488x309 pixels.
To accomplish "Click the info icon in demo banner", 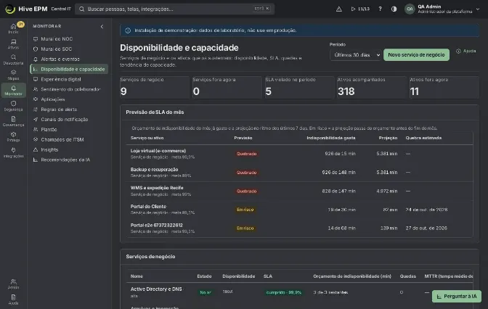I will click(x=128, y=30).
